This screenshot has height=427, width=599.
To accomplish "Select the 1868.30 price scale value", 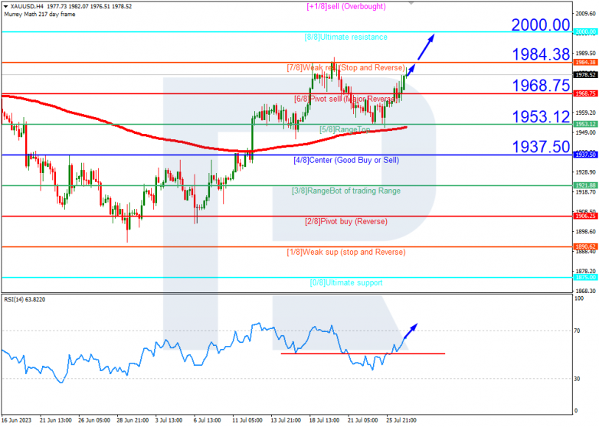I will tap(585, 291).
